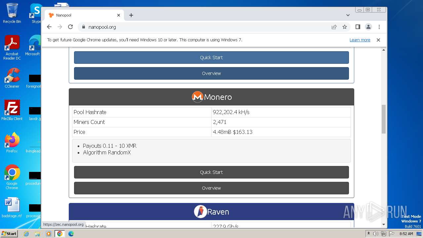Open the Learn more link
Screen dimensions: 423x238
click(x=360, y=40)
